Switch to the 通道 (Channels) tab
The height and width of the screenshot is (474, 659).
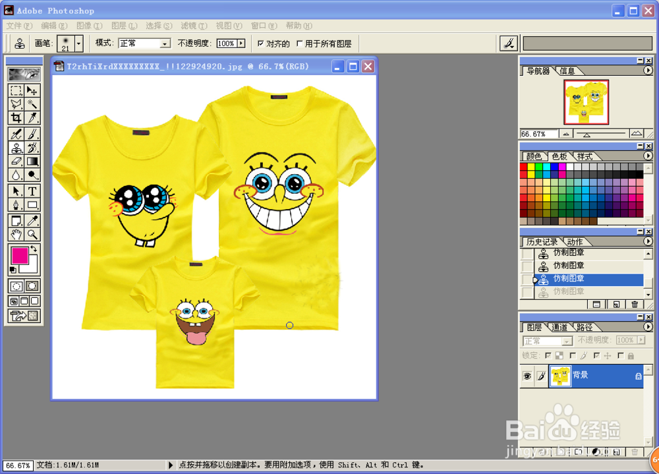559,327
